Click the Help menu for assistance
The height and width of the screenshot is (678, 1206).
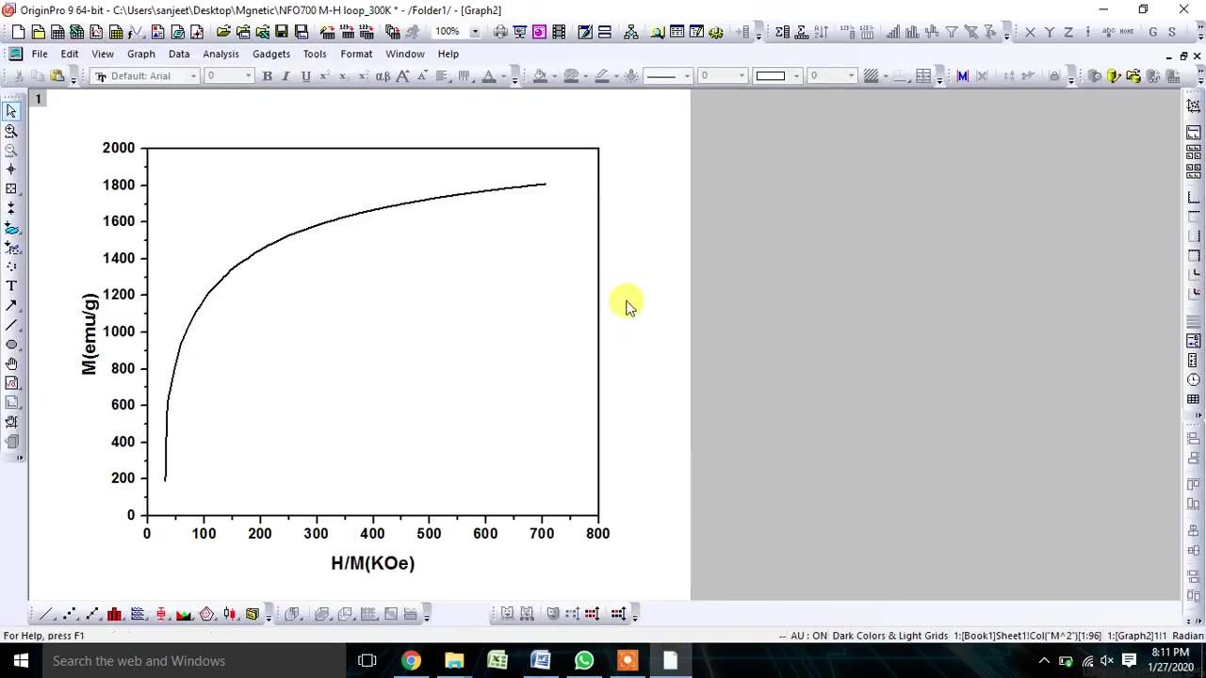coord(448,54)
